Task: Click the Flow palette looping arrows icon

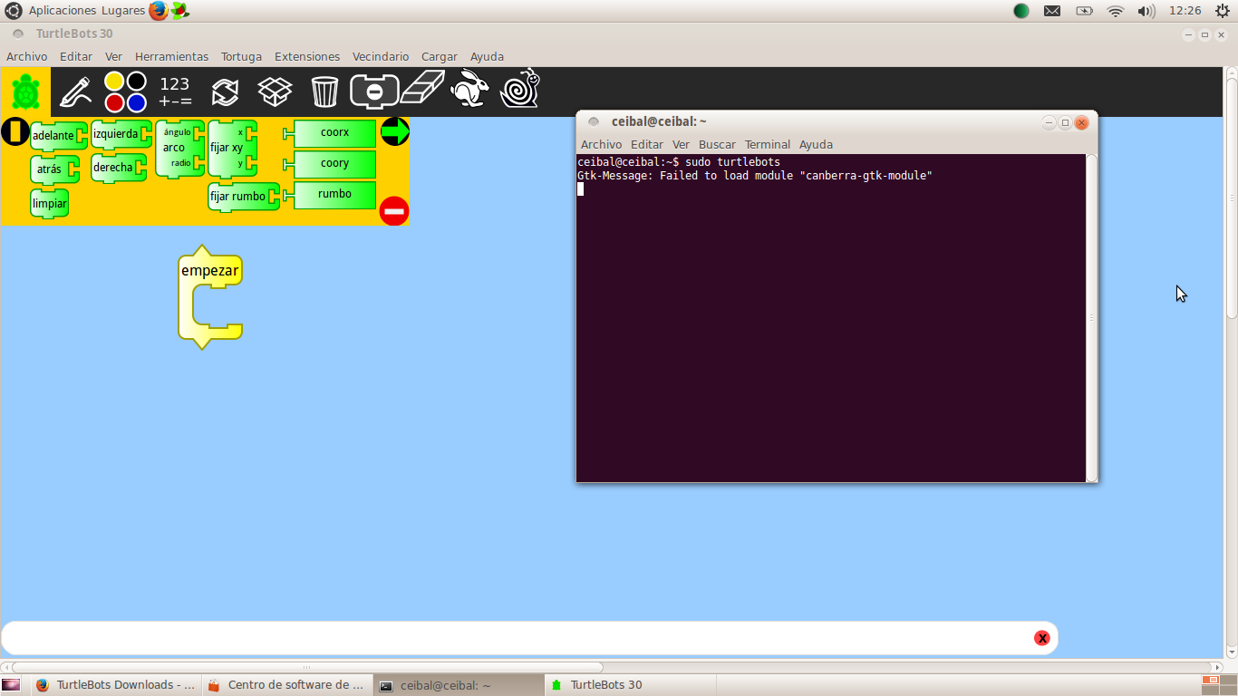Action: pyautogui.click(x=225, y=92)
